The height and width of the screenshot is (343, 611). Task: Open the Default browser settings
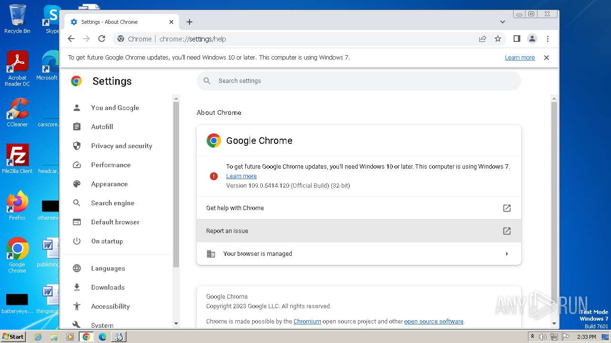coord(115,222)
